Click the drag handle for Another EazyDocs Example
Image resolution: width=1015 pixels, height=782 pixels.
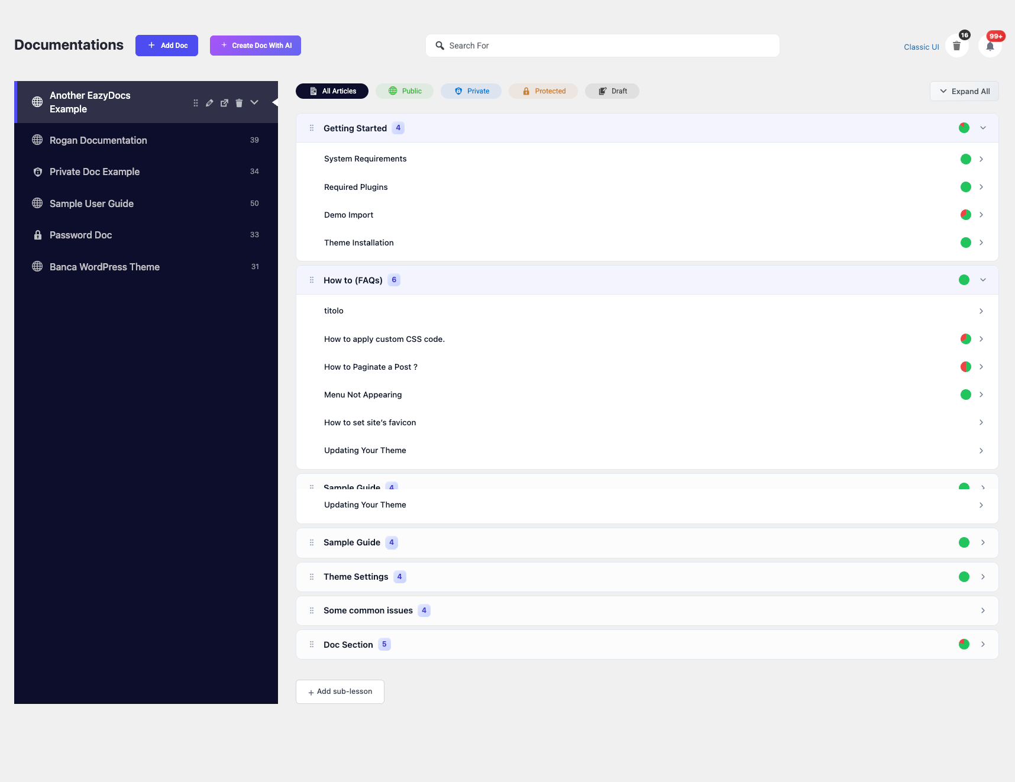click(196, 103)
